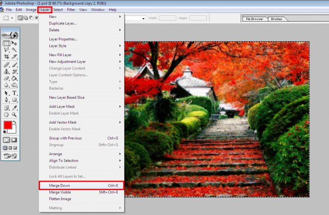Image resolution: width=329 pixels, height=215 pixels.
Task: Select the Slice tool
Action: click(14, 57)
